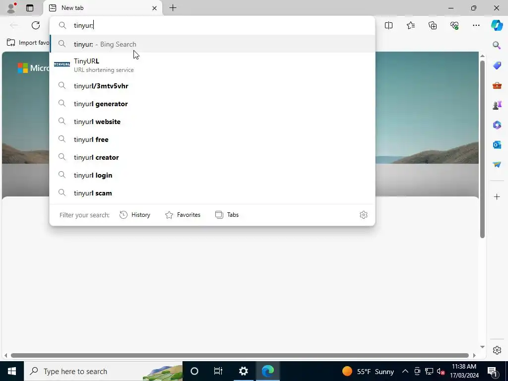Screen dimensions: 508x381
Task: Open the tab actions menu icon
Action: tap(30, 8)
